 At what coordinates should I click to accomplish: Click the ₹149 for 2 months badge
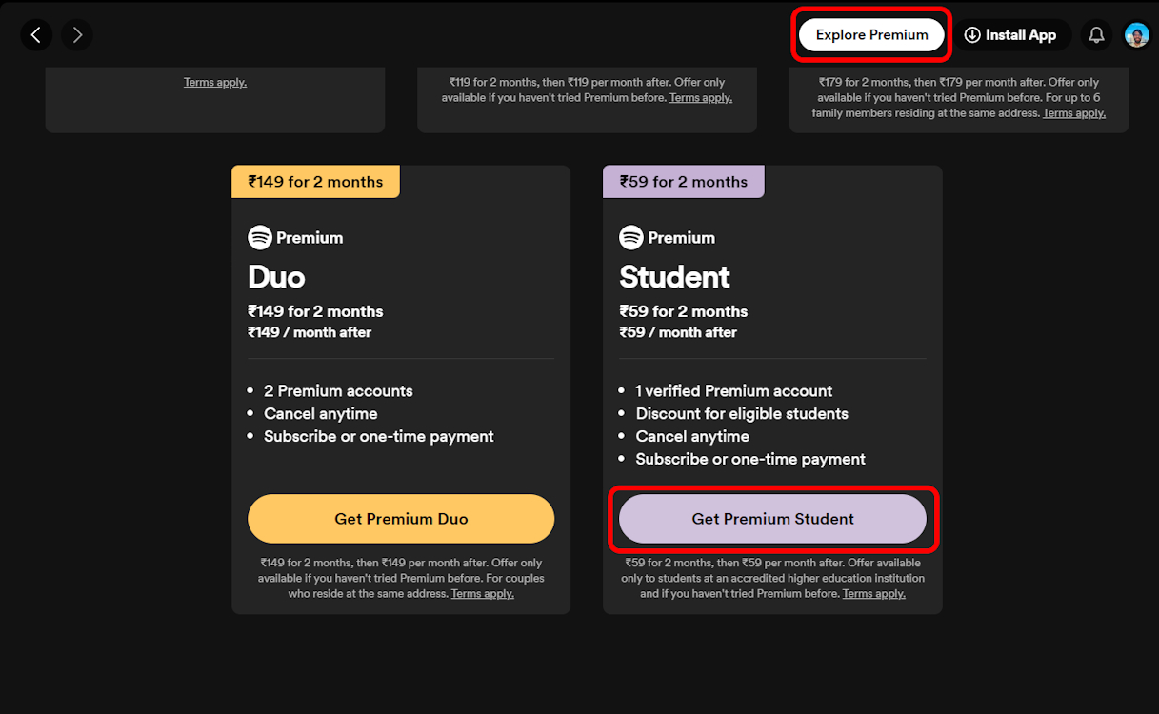315,181
